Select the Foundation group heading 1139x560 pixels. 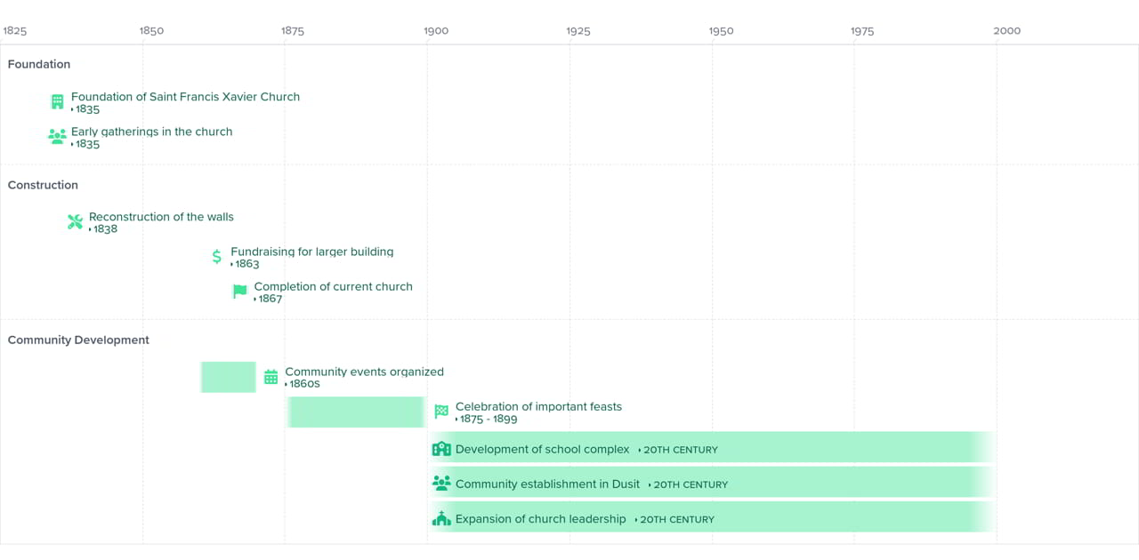(x=39, y=64)
